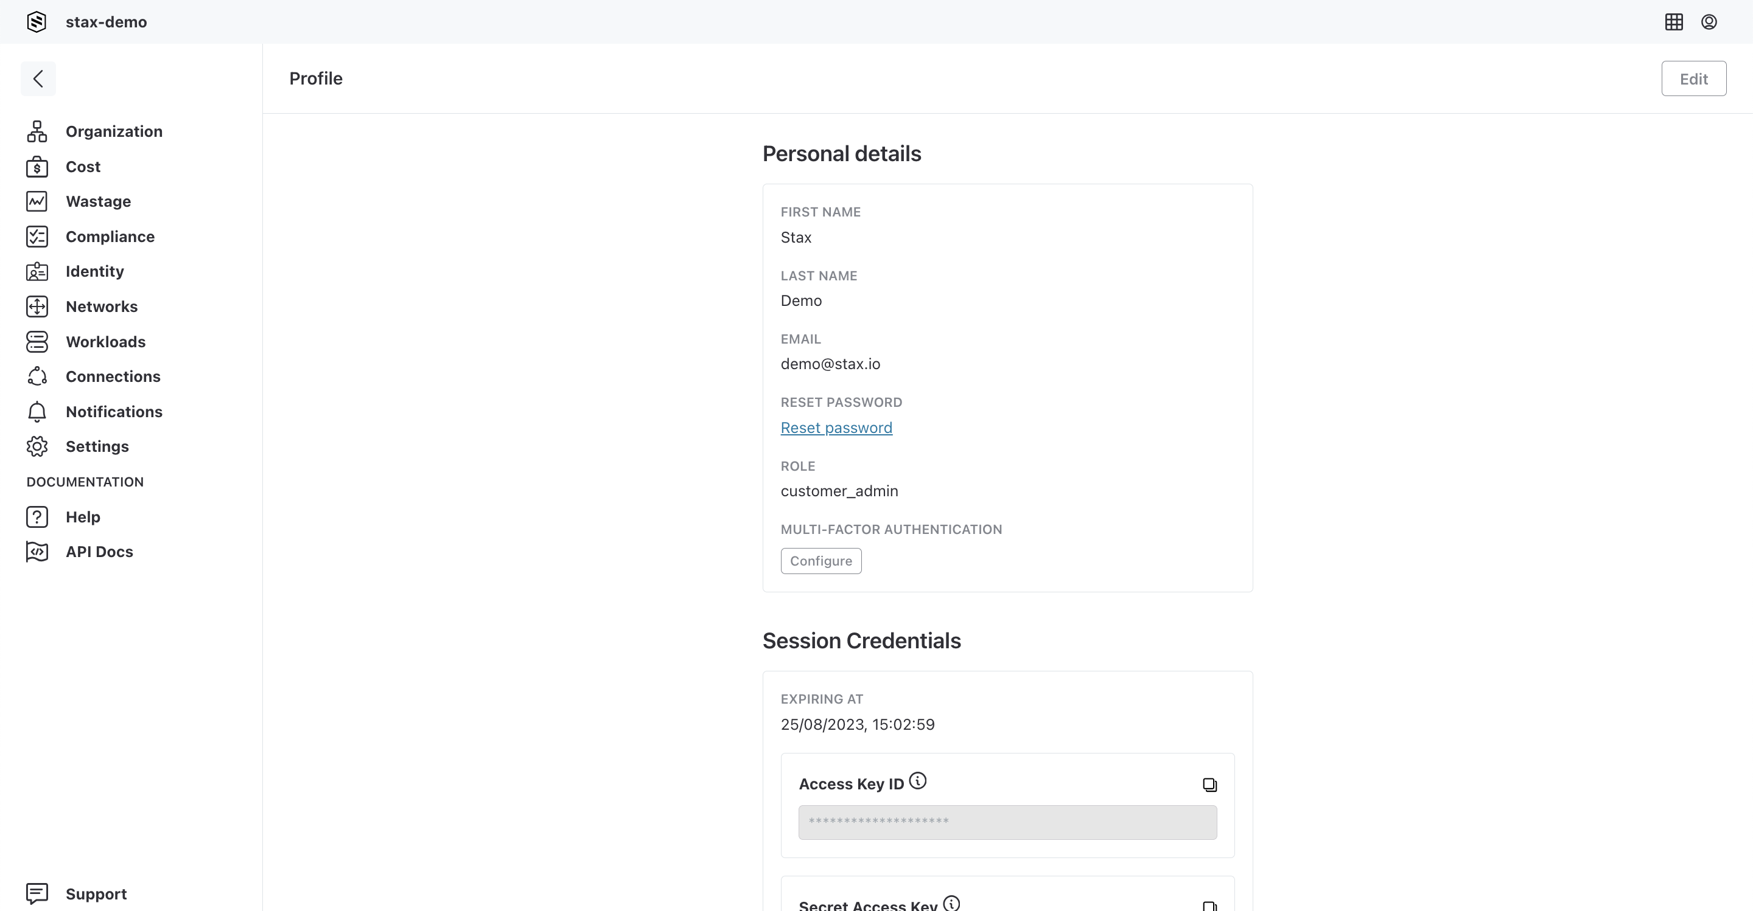Navigate to Wastage panel

click(99, 202)
